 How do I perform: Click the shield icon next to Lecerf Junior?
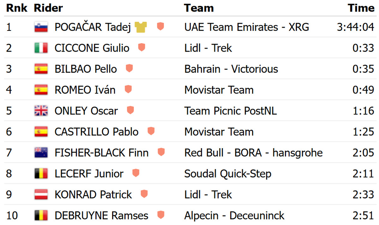136,173
